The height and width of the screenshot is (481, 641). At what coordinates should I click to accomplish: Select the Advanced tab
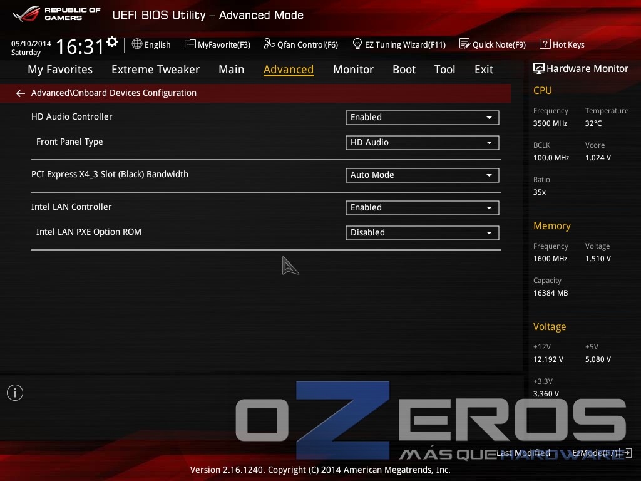click(x=289, y=70)
